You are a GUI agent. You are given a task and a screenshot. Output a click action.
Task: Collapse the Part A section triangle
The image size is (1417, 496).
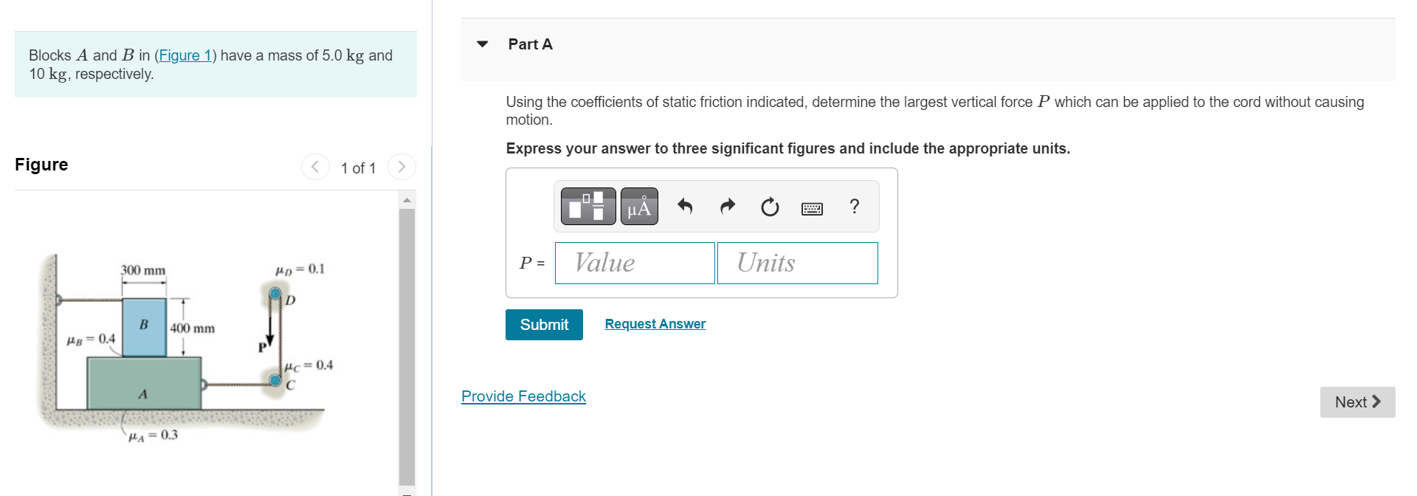coord(483,44)
